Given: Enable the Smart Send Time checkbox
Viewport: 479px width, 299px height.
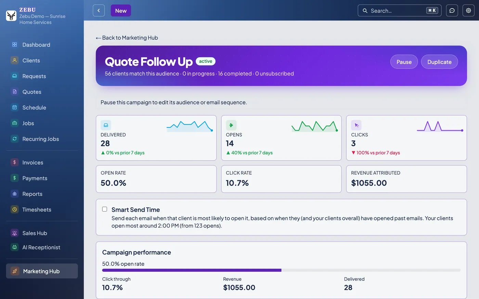Looking at the screenshot, I should click(105, 209).
